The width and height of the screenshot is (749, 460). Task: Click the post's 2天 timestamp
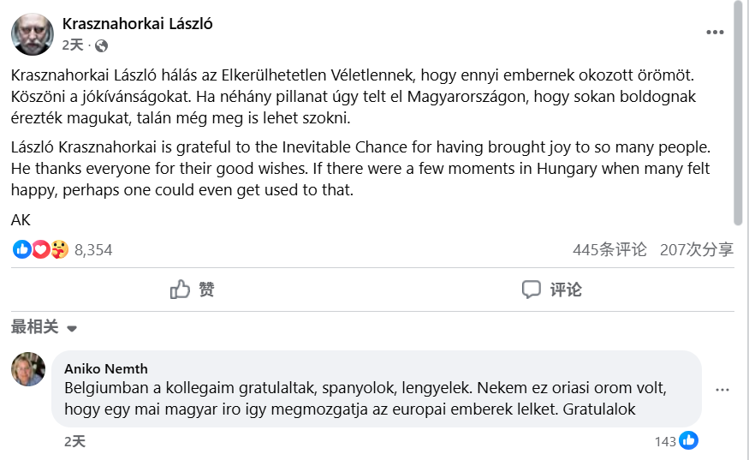click(73, 45)
